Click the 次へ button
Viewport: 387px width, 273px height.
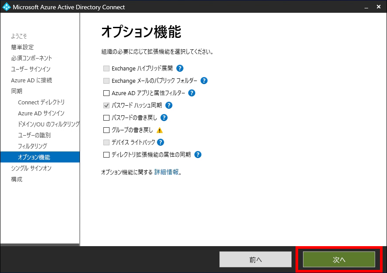tap(339, 259)
